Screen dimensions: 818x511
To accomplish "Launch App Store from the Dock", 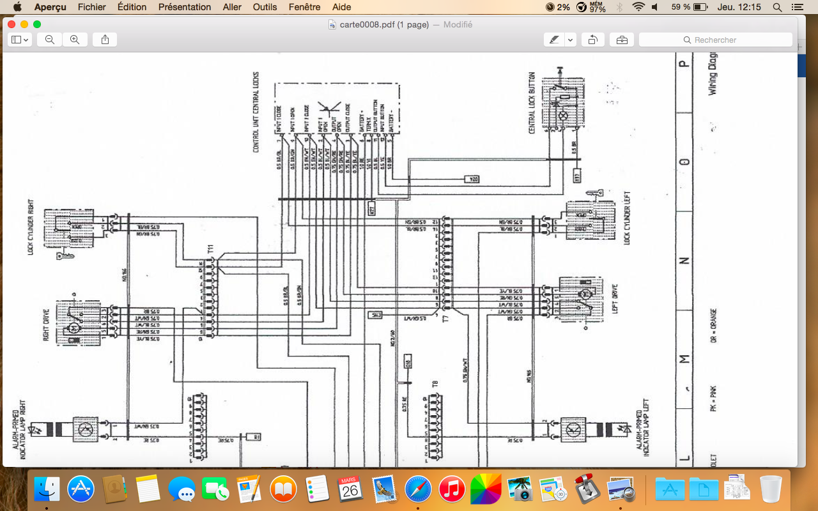I will 81,490.
